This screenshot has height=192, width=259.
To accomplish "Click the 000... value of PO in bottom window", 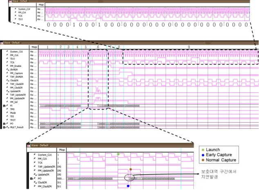I will pyautogui.click(x=61, y=179).
